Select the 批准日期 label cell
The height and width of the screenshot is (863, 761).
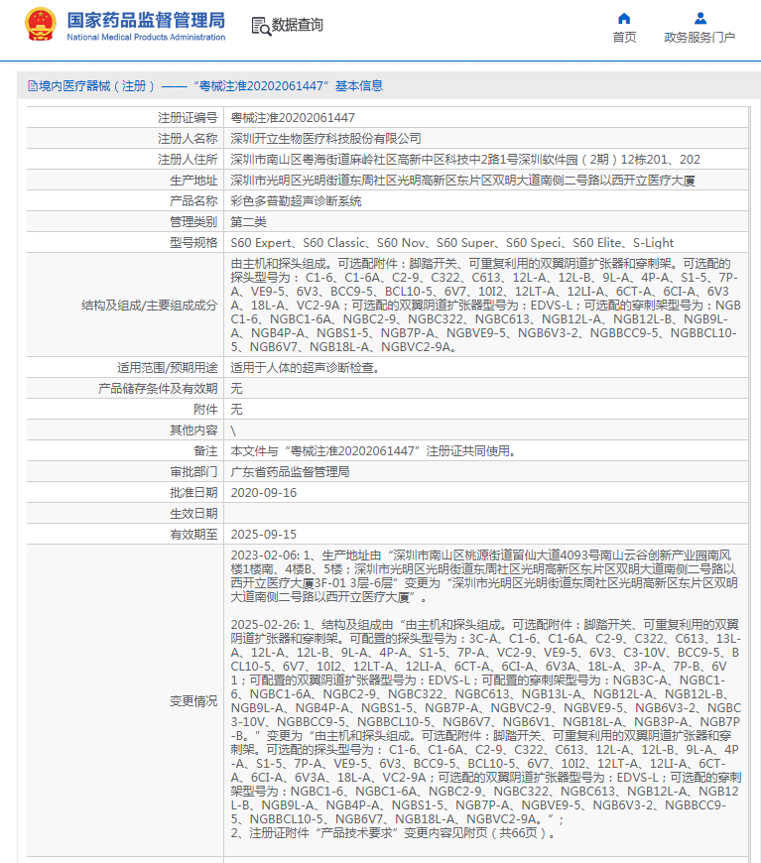(125, 493)
